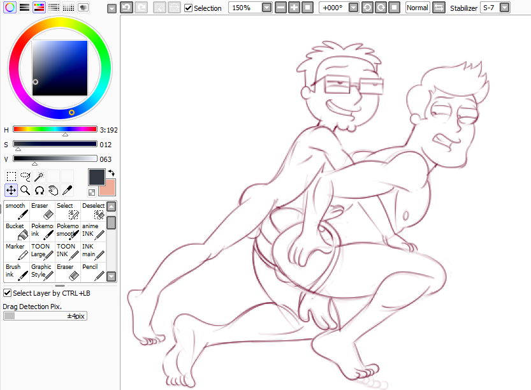Choose the Bucket fill brush
This screenshot has width=531, height=390.
point(17,231)
